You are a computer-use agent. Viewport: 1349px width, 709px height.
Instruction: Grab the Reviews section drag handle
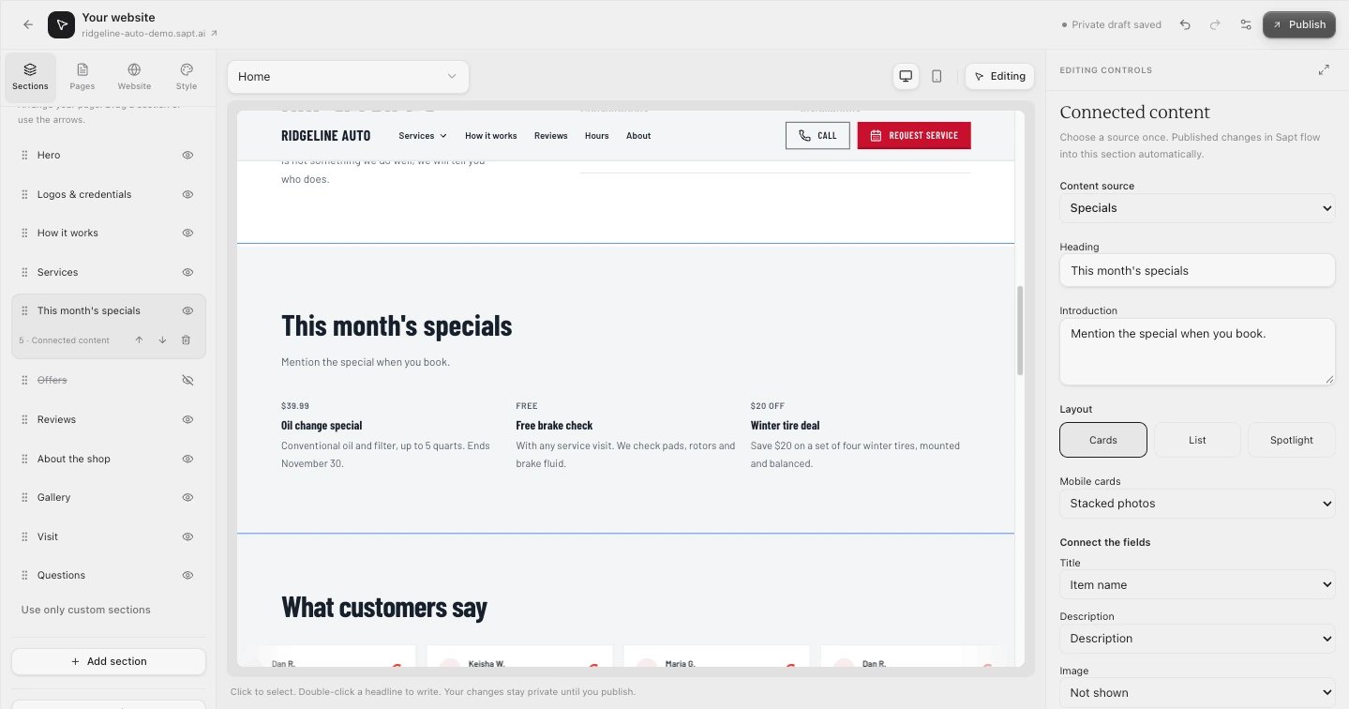point(24,419)
